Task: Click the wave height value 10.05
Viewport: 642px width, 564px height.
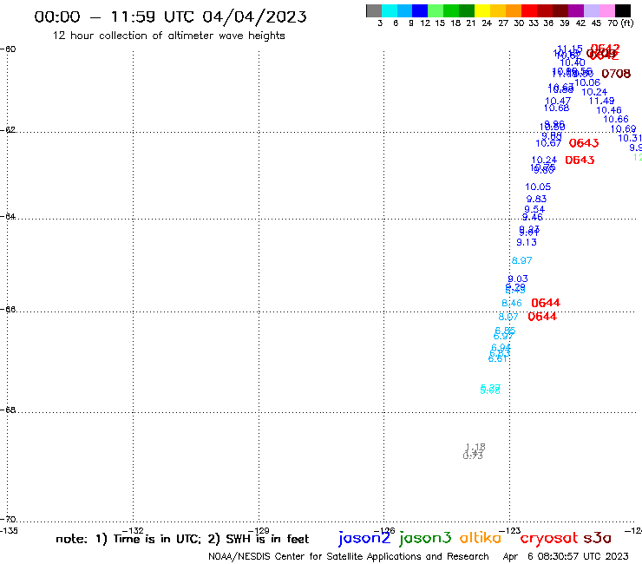Action: pyautogui.click(x=538, y=187)
